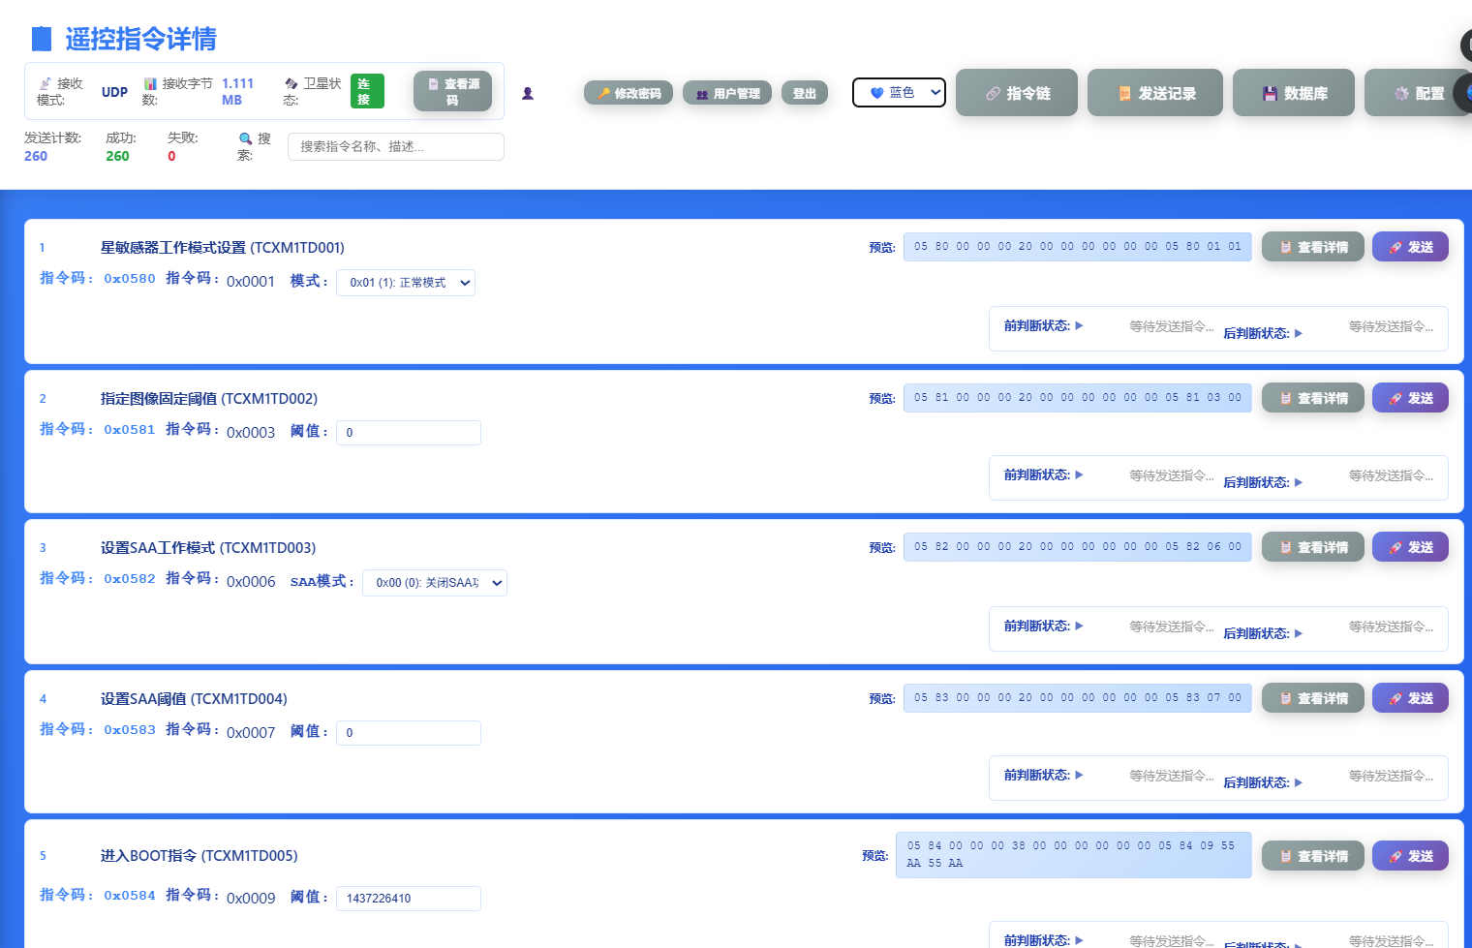The image size is (1472, 948).
Task: Click 查看详情 for 设置SAA阈值 (TCXM1TD004)
Action: (x=1312, y=697)
